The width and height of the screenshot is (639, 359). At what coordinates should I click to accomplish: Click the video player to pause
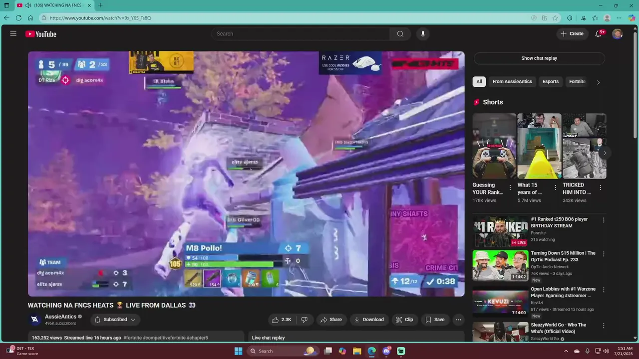click(x=246, y=174)
